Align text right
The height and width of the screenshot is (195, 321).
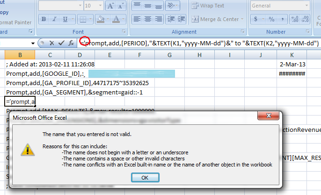coord(158,19)
